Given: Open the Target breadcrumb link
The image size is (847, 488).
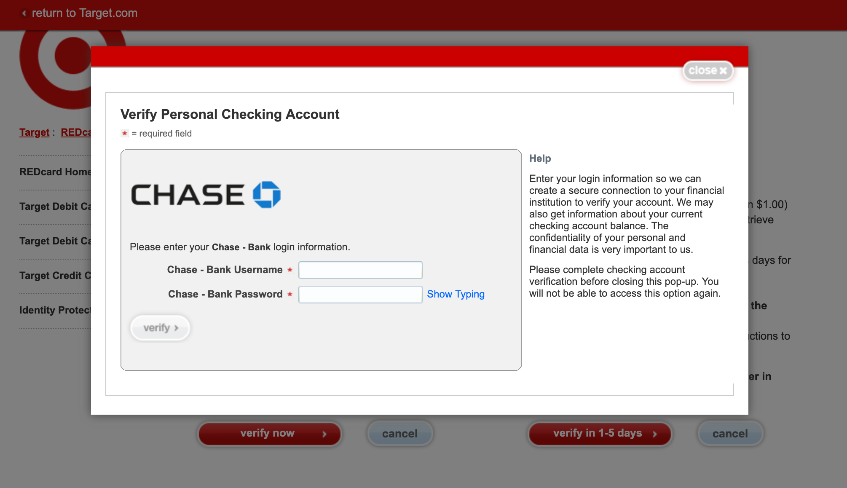Looking at the screenshot, I should click(x=34, y=132).
